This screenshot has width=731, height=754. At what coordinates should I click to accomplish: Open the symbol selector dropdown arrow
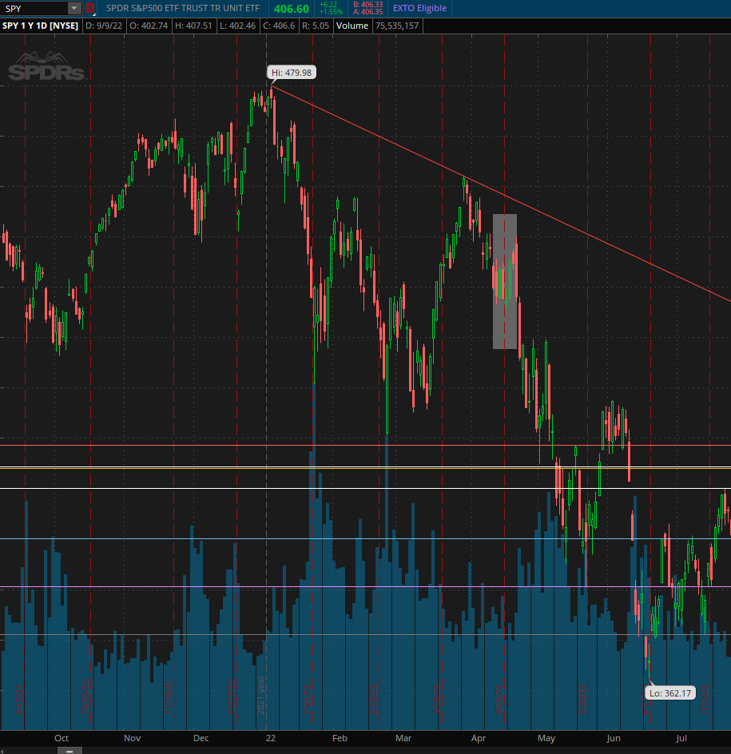click(x=74, y=8)
